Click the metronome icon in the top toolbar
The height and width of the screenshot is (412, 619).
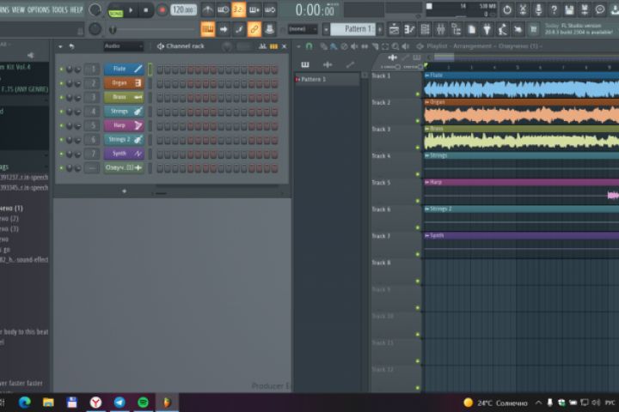[x=208, y=9]
